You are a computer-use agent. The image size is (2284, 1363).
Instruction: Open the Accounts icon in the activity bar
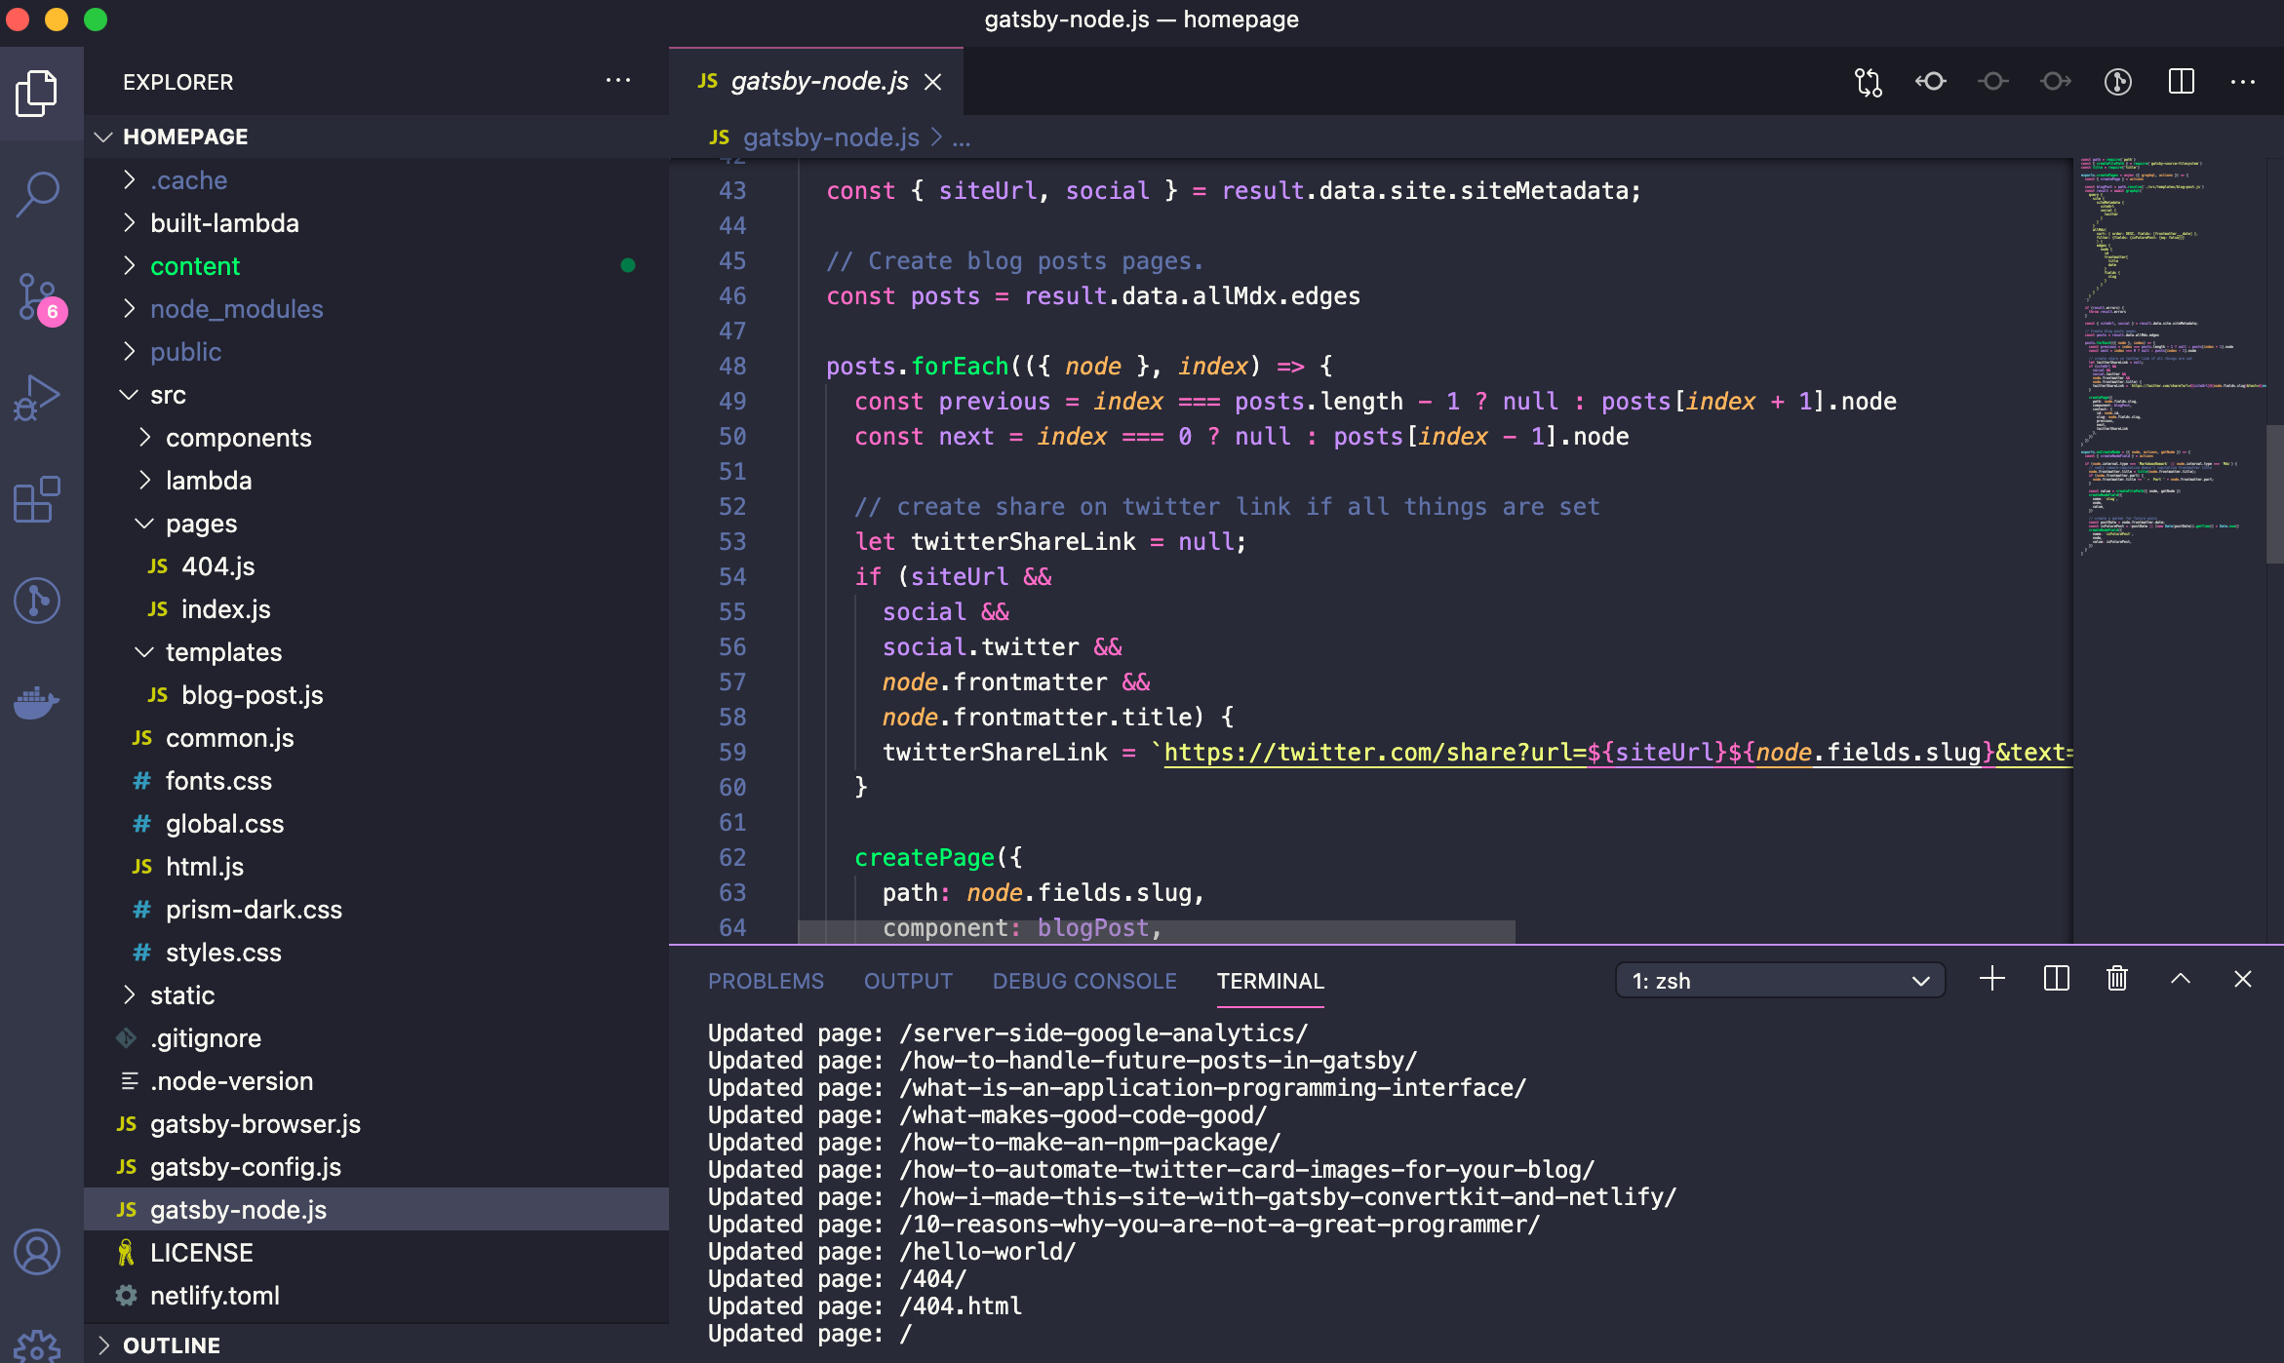[38, 1253]
